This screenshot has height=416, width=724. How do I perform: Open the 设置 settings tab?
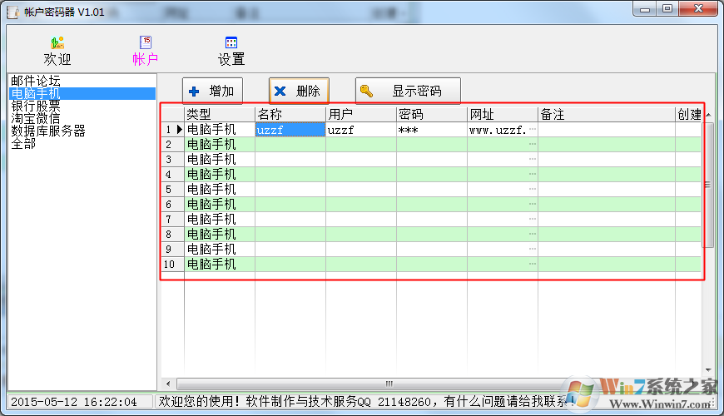[x=231, y=51]
